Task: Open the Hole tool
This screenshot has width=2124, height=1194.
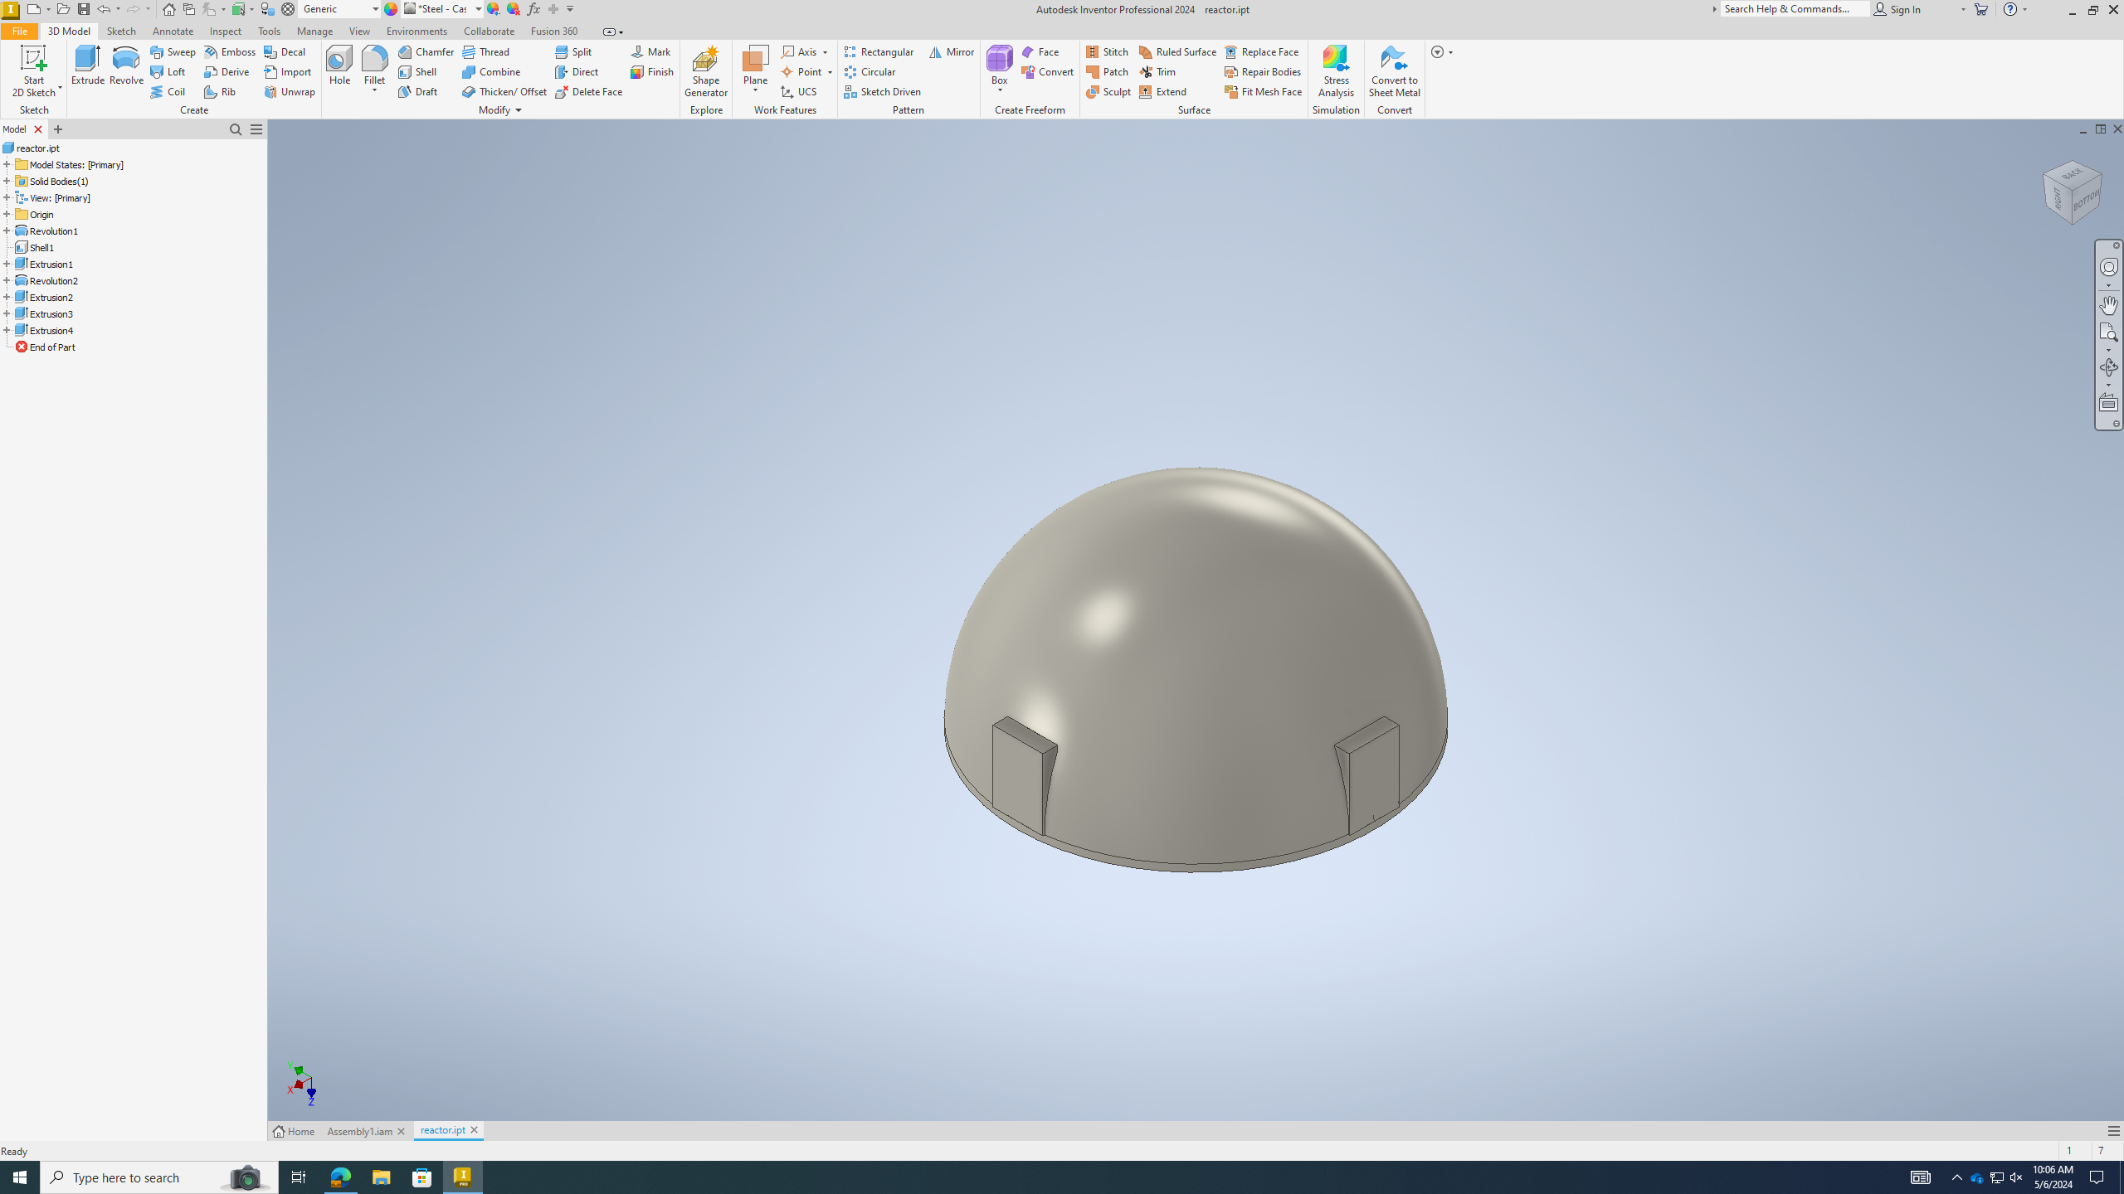Action: [339, 66]
